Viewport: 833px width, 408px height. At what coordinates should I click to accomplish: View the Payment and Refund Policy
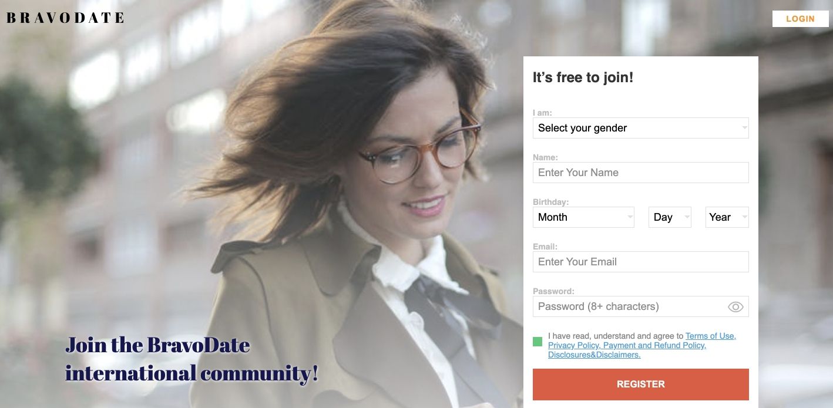point(654,345)
